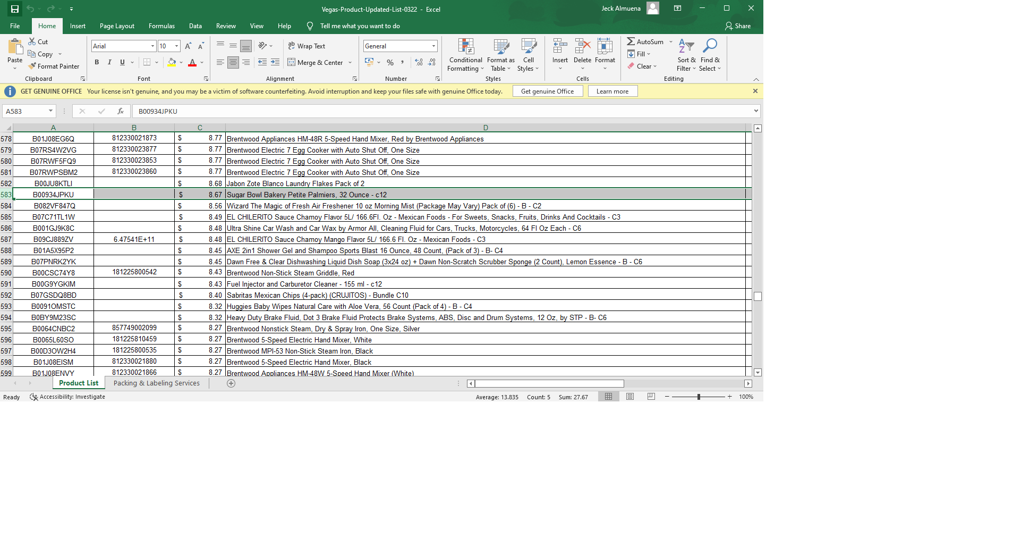Open Cell Styles gallery
The height and width of the screenshot is (554, 1021).
(529, 55)
